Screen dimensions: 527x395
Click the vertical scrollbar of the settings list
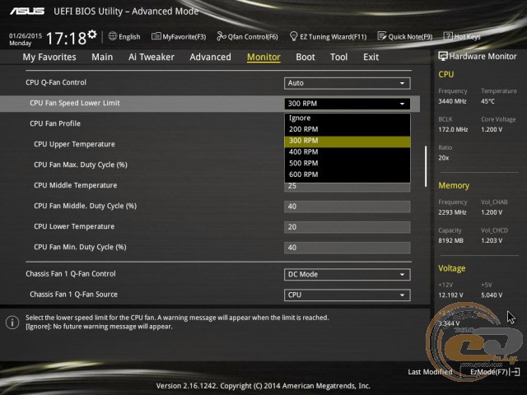tap(426, 166)
